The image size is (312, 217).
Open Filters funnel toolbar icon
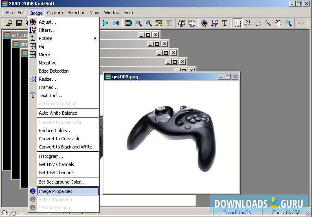point(215,23)
